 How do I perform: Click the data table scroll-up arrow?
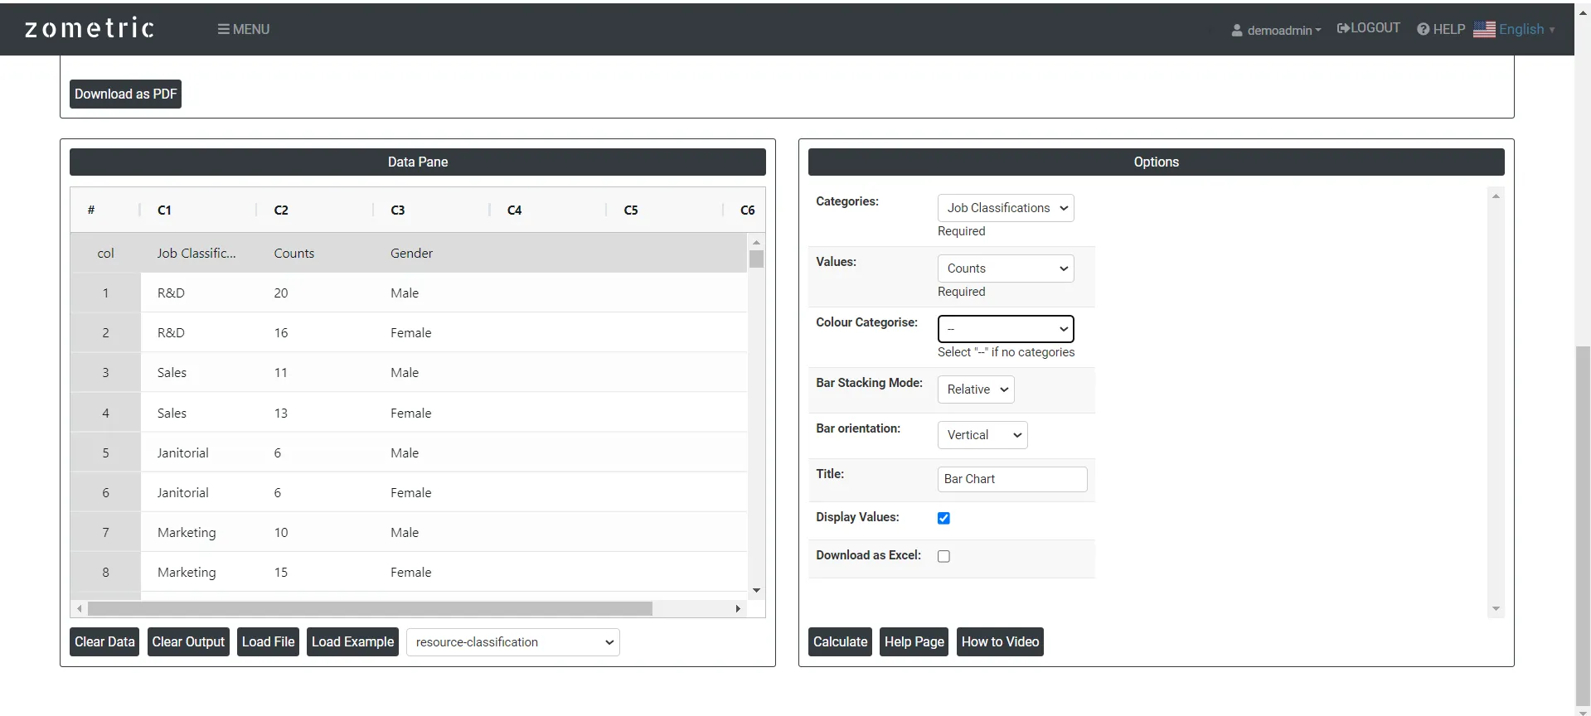point(756,242)
